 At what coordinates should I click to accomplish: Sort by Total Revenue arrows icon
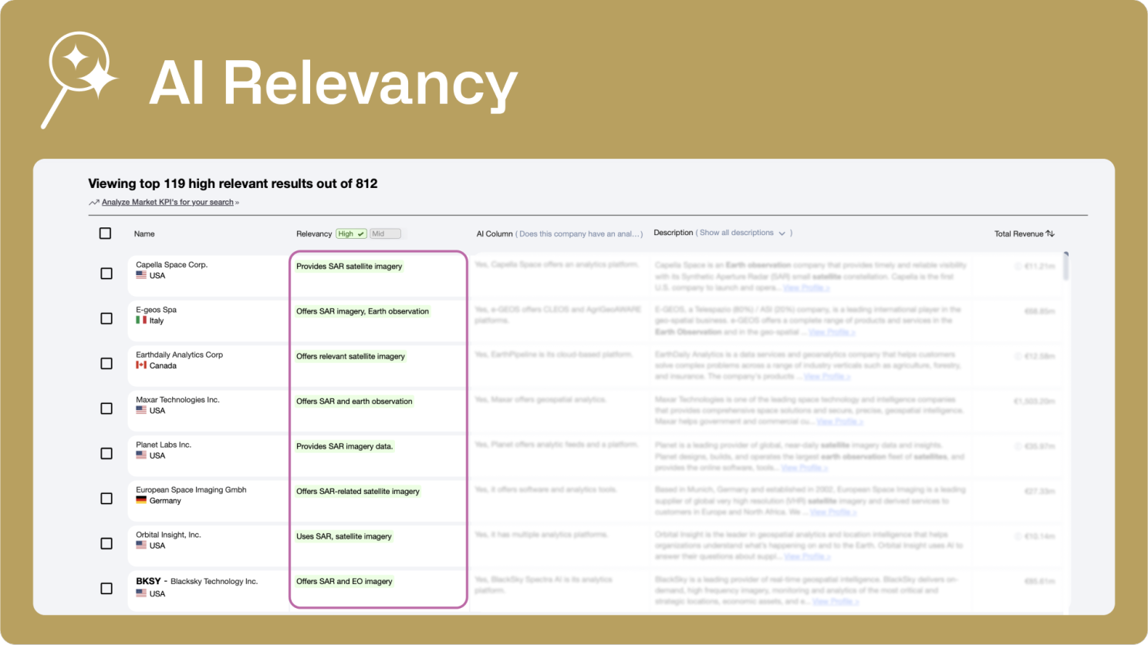1050,233
